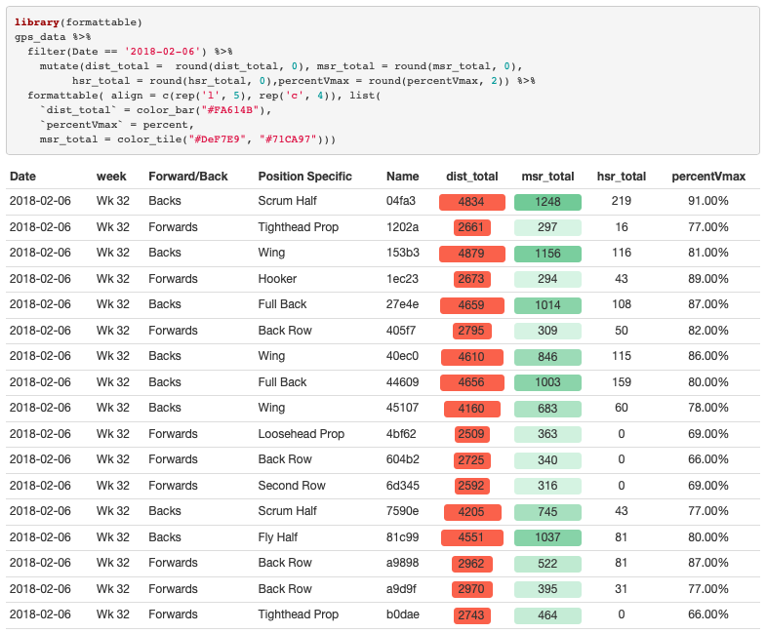Click the Position Specific column header
The image size is (767, 633).
pyautogui.click(x=304, y=177)
